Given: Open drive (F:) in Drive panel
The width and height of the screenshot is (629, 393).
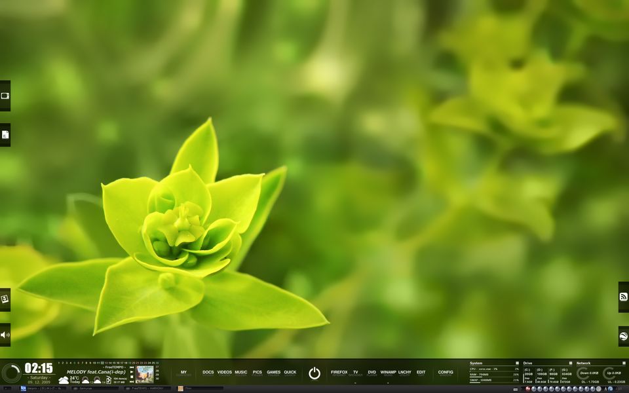Looking at the screenshot, I should point(553,376).
